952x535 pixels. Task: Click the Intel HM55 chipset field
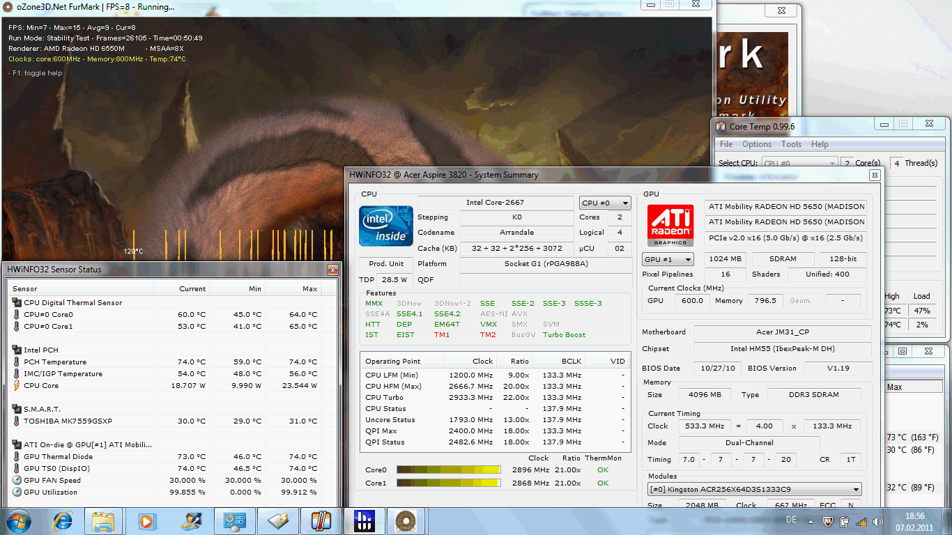click(x=783, y=349)
